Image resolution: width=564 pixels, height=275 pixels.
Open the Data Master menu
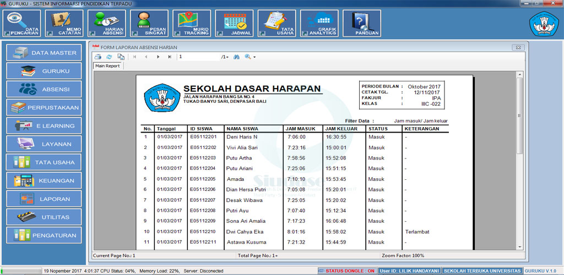[x=44, y=53]
